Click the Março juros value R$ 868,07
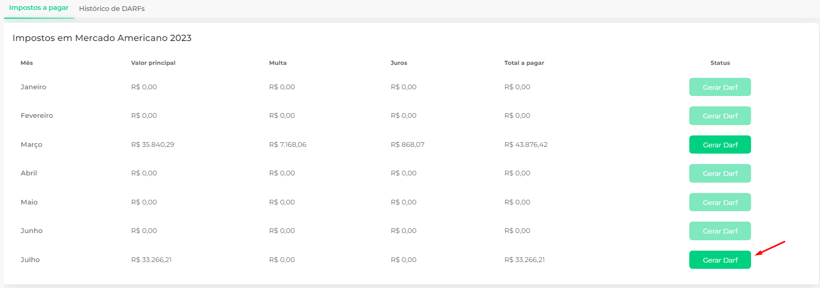The width and height of the screenshot is (820, 288). [408, 145]
